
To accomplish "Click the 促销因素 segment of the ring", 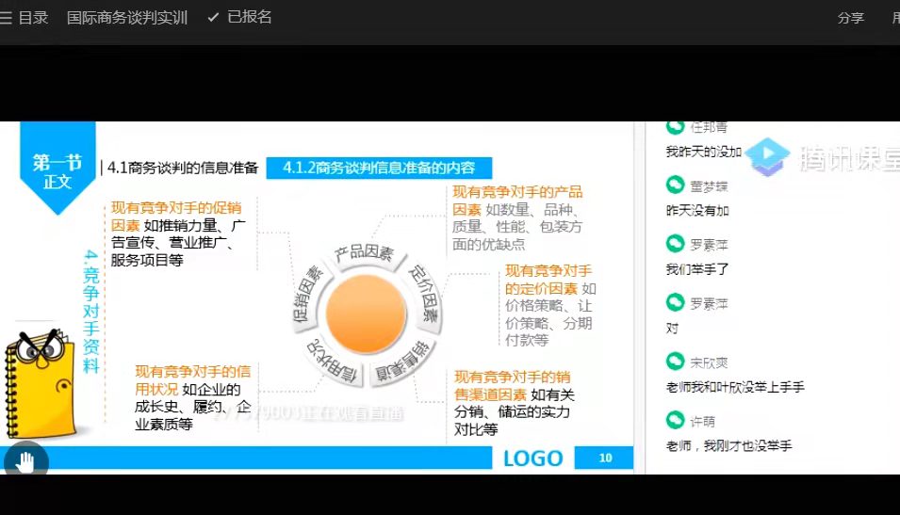I will 309,296.
